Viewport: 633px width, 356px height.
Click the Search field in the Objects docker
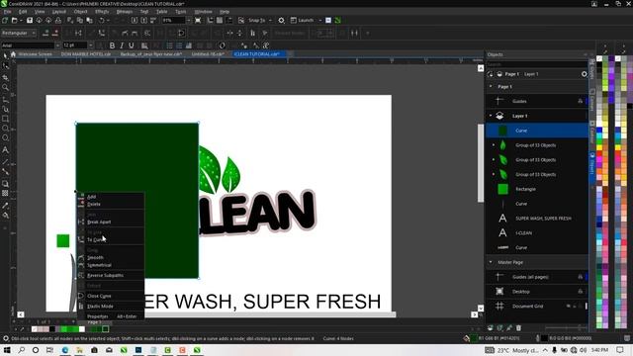[x=536, y=64]
